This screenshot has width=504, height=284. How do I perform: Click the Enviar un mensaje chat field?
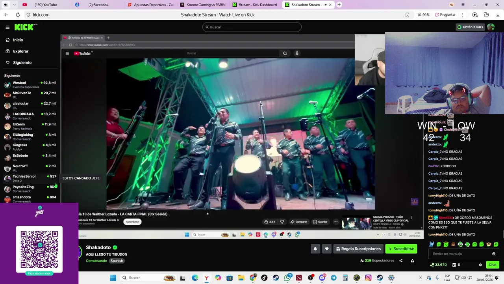pyautogui.click(x=461, y=254)
